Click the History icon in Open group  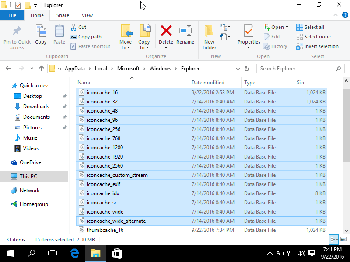(x=276, y=46)
